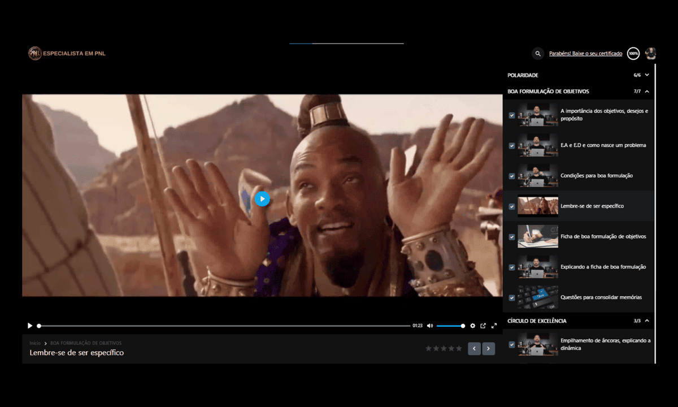Open 'Ficha de boa formulação de objetivos' thumbnail
678x407 pixels.
coord(538,237)
